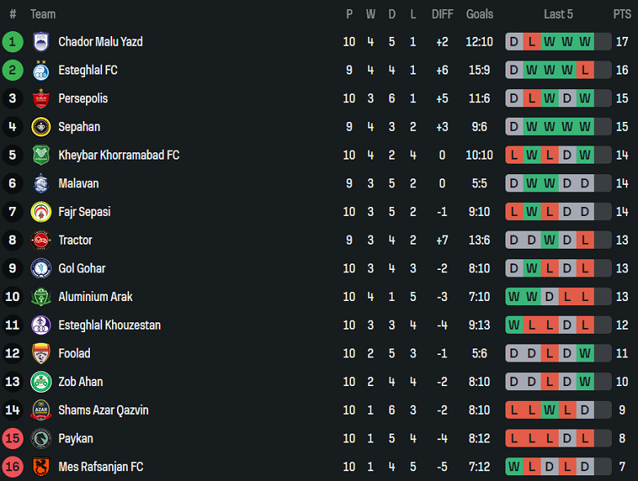Click the Zob Ahan green logo
Screen dimensions: 638x481
tap(41, 382)
